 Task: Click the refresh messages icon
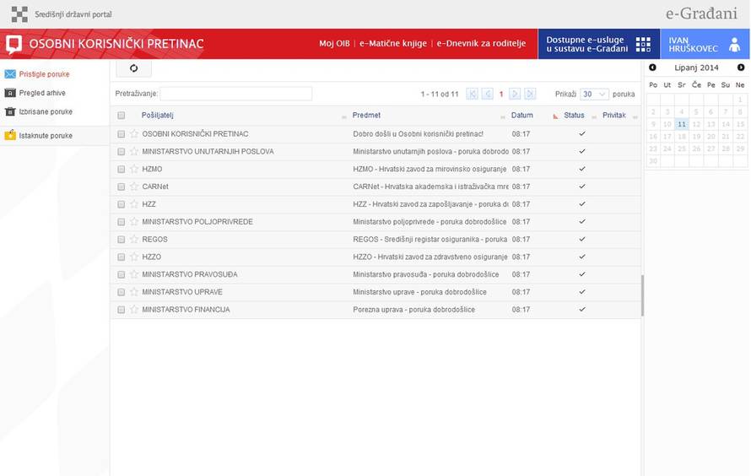coord(133,68)
